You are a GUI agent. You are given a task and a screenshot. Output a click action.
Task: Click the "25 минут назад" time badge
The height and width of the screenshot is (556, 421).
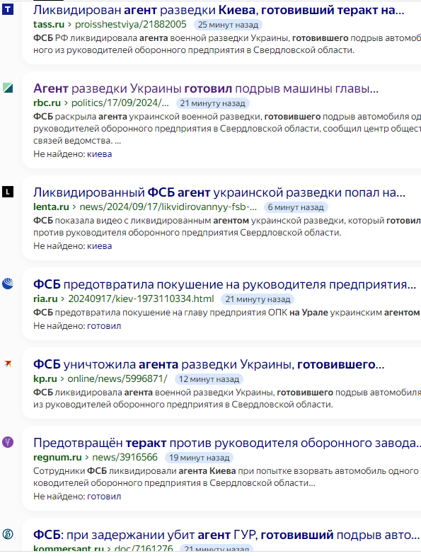pos(228,25)
